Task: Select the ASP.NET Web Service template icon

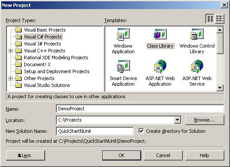Action: click(x=197, y=66)
